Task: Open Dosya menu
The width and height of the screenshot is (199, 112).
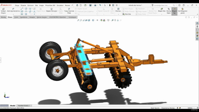Action: coord(17,5)
